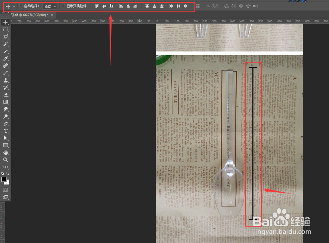This screenshot has width=329, height=243.
Task: Open the 图层 auto-select dropdown
Action: click(50, 6)
